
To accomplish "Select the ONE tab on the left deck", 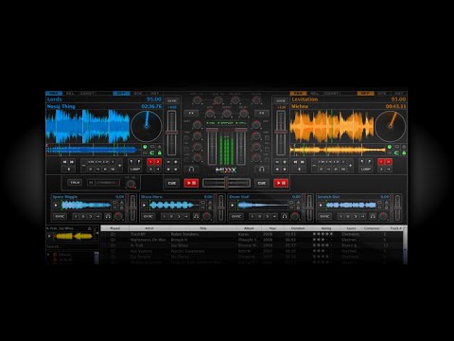I will (x=138, y=94).
